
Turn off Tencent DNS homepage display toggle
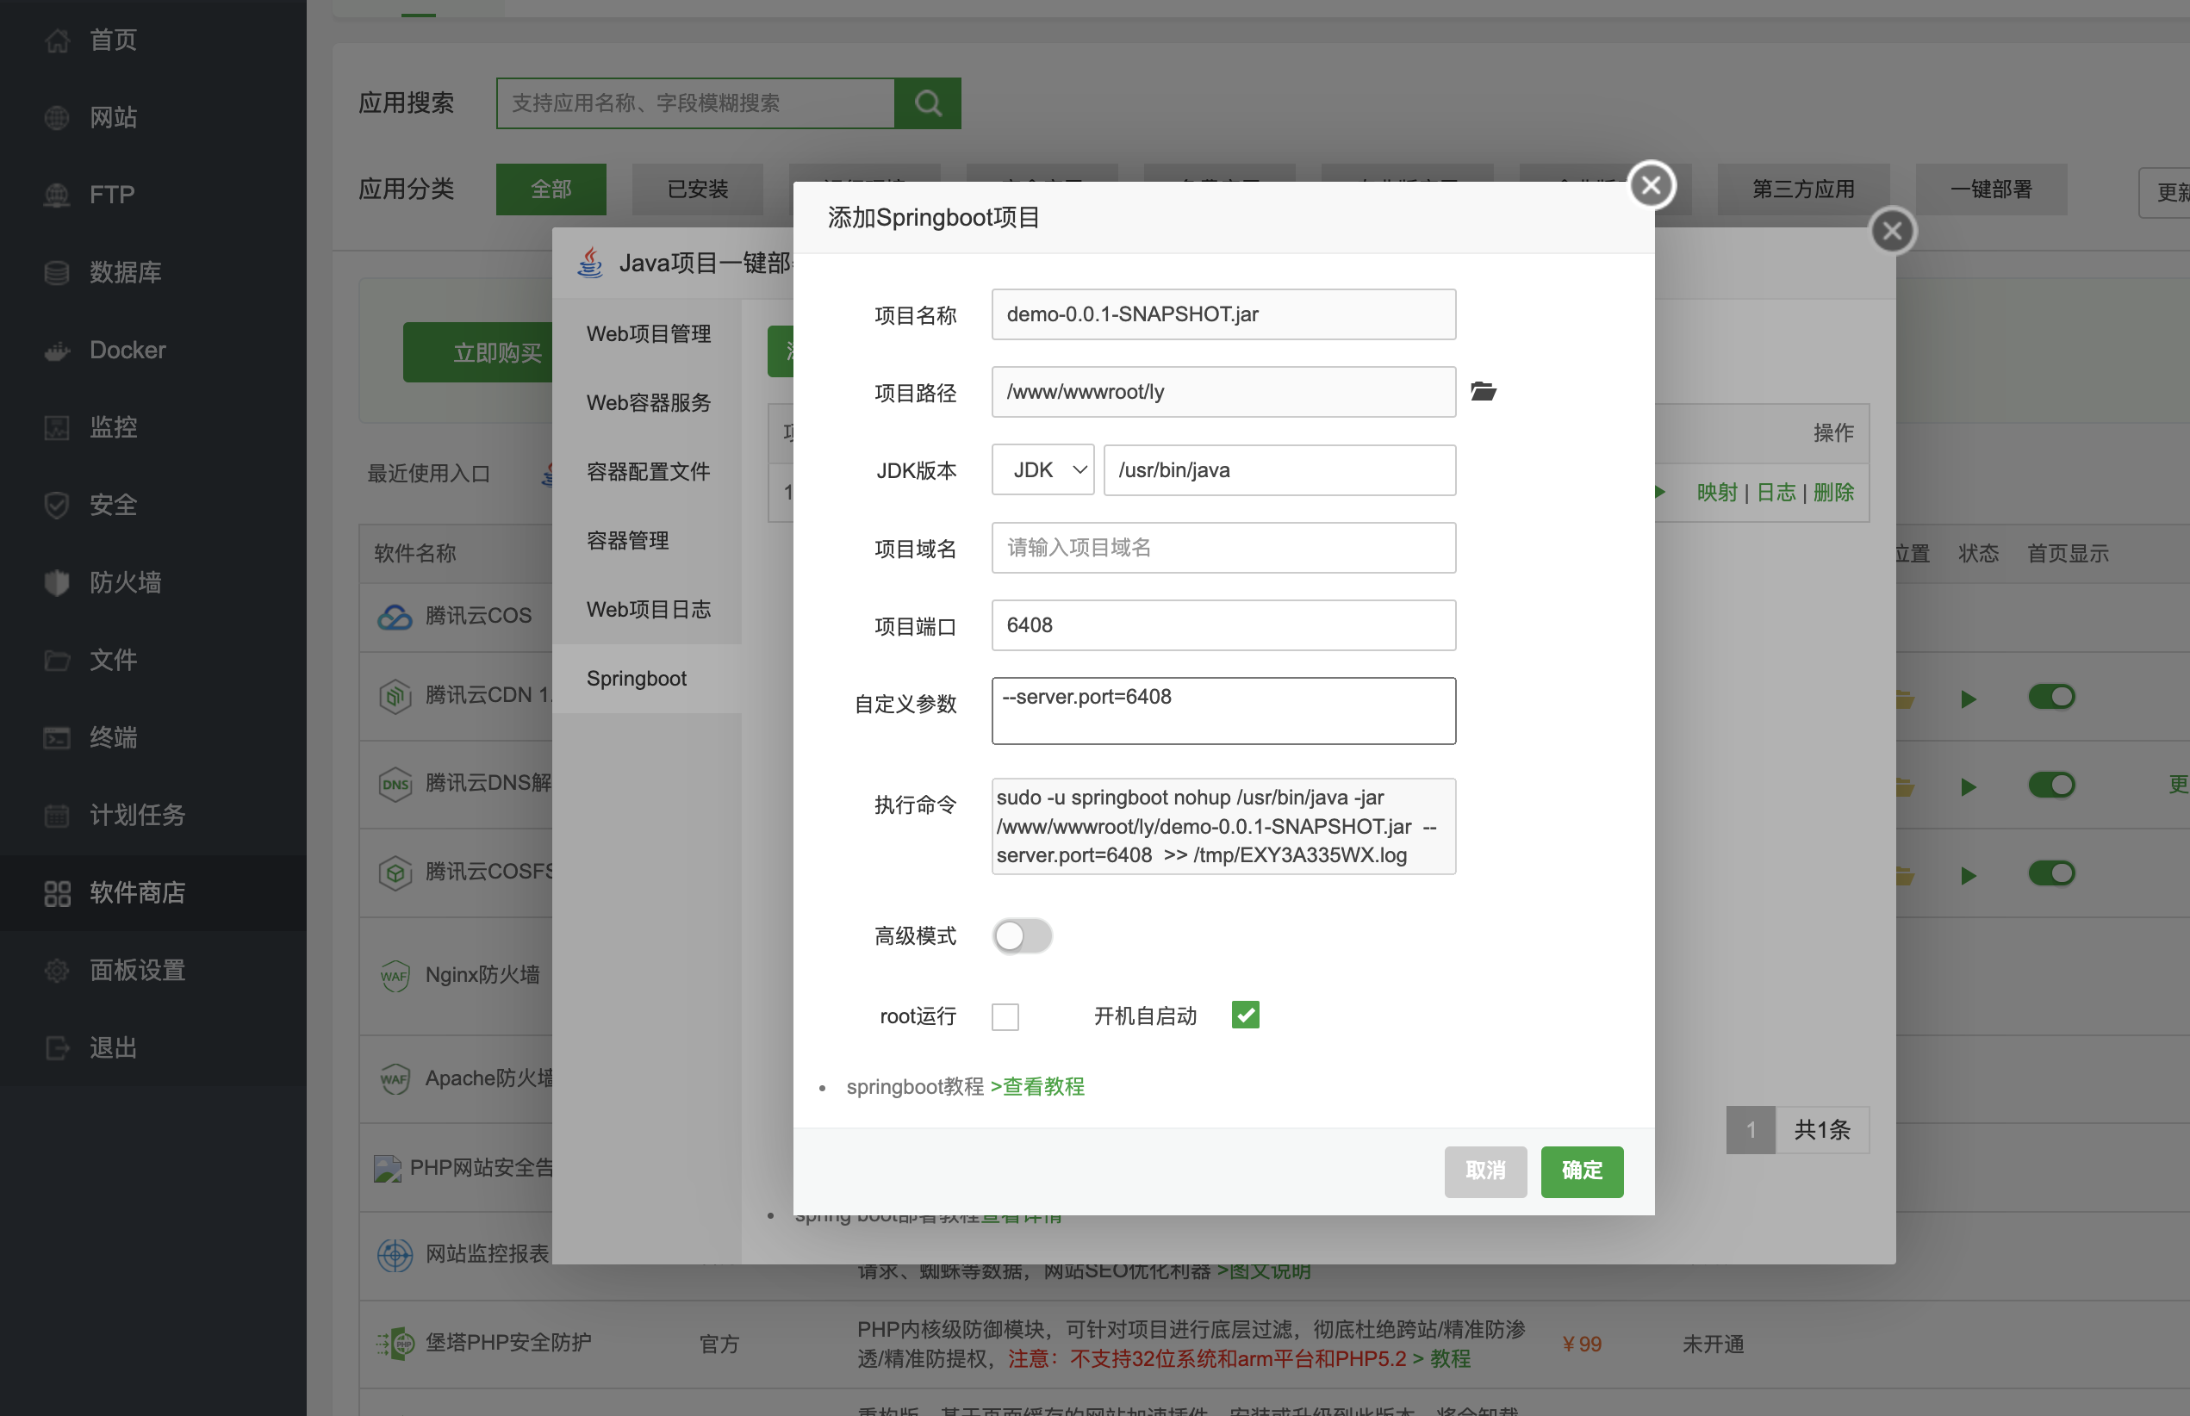[x=2050, y=786]
